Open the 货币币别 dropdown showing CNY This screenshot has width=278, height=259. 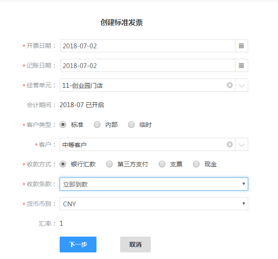(x=154, y=204)
